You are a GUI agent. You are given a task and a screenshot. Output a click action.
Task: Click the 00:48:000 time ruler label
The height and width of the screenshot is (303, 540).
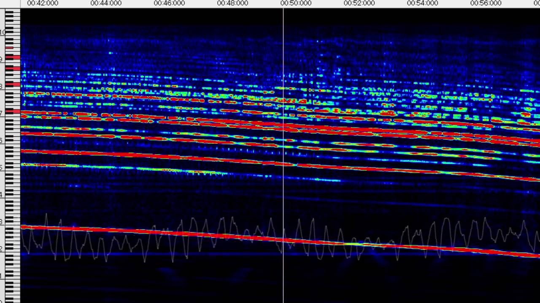(232, 3)
